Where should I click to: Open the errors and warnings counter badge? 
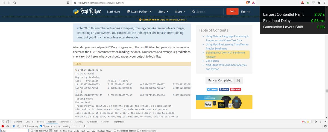(306, 122)
